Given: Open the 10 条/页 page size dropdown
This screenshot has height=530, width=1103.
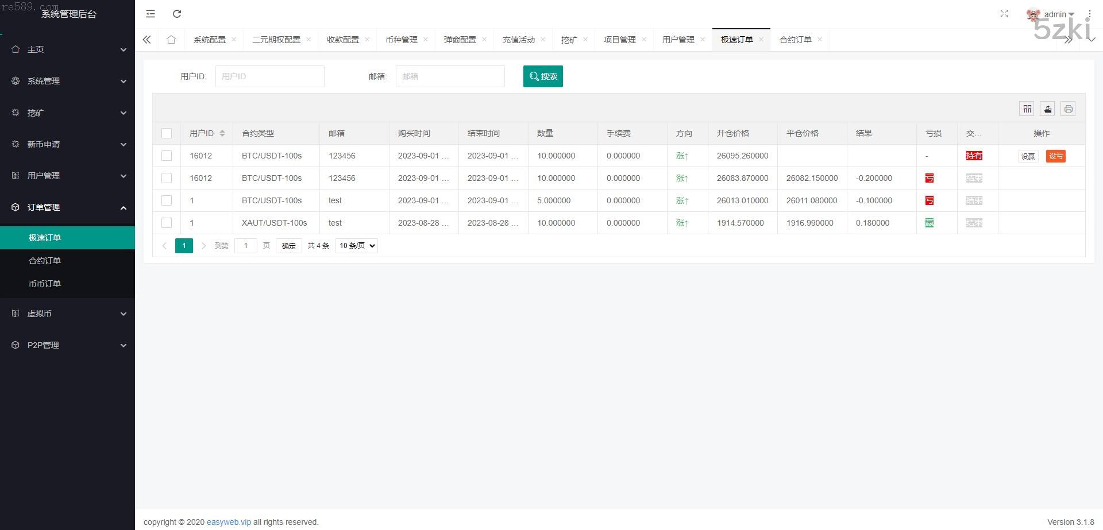Looking at the screenshot, I should click(x=356, y=246).
